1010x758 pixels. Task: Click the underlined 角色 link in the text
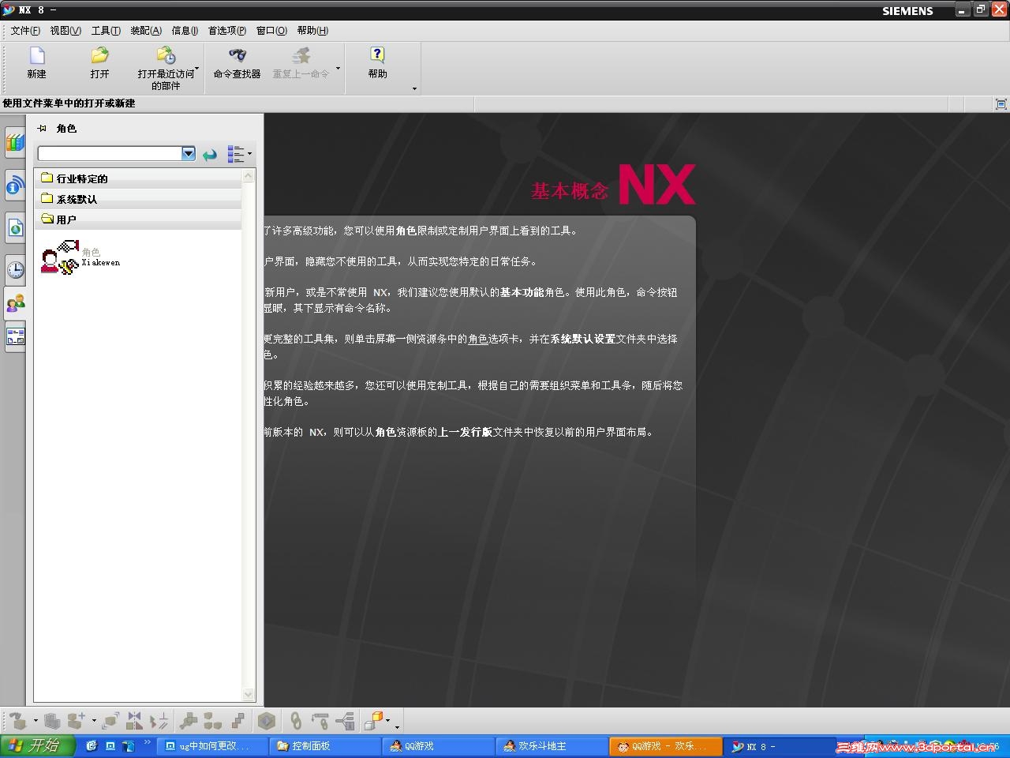tap(478, 339)
